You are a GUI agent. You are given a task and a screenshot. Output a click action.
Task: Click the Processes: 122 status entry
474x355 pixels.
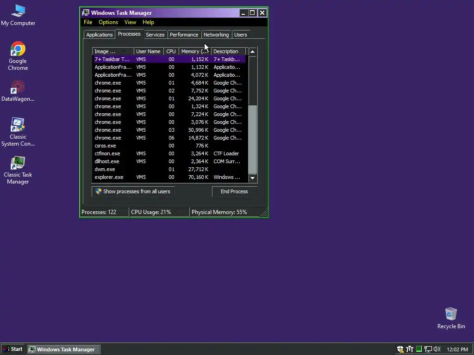coord(105,212)
